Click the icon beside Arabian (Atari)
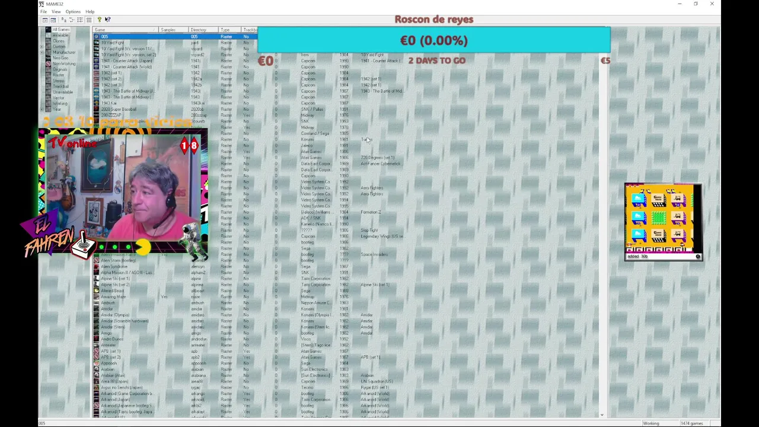The image size is (759, 427). tap(96, 375)
